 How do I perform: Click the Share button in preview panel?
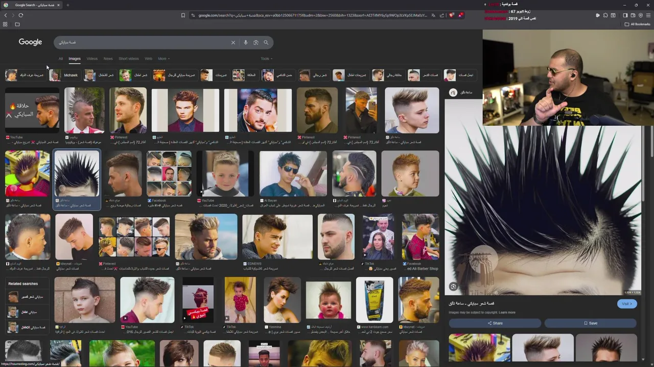[x=495, y=323]
